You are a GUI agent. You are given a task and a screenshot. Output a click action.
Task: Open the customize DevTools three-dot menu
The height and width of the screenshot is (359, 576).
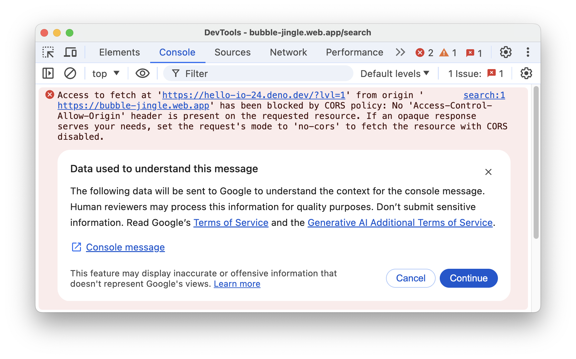(527, 52)
